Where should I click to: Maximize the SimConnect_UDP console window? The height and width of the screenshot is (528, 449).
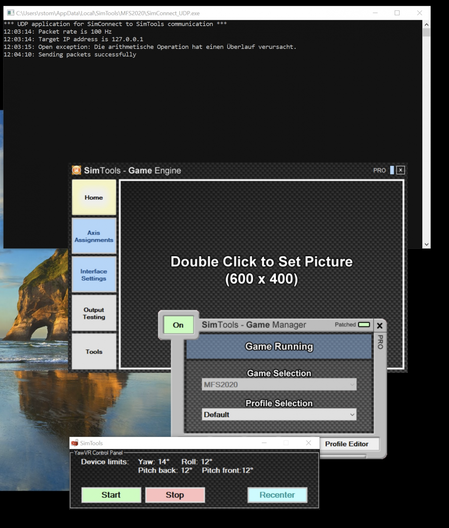tap(397, 13)
